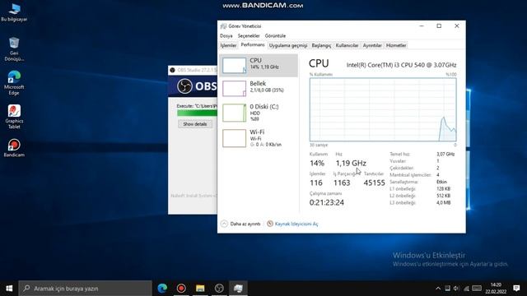Viewport: 527px width, 296px height.
Task: Click the CPU model name text
Action: coord(401,65)
